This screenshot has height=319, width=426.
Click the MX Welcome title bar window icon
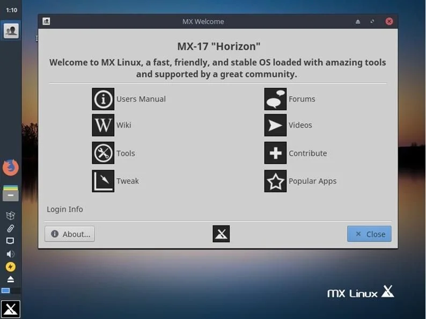tap(46, 21)
